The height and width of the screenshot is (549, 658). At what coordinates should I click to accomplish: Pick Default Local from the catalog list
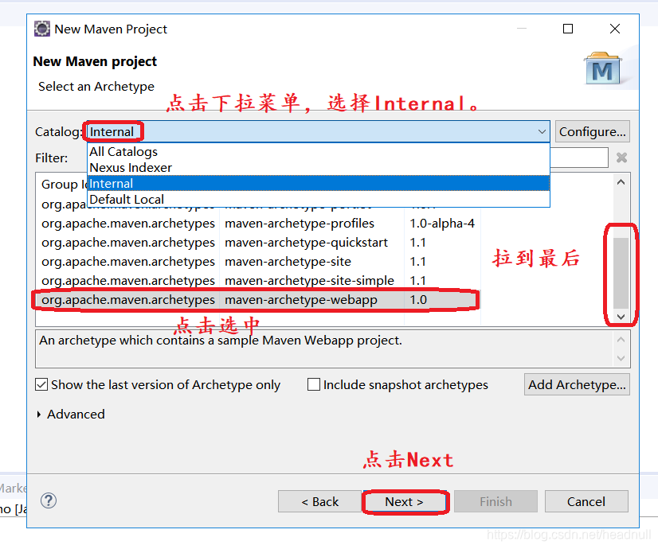(x=319, y=200)
